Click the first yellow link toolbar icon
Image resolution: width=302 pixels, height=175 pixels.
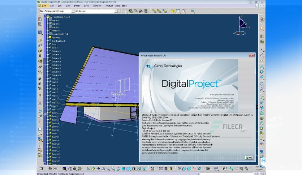[154, 11]
